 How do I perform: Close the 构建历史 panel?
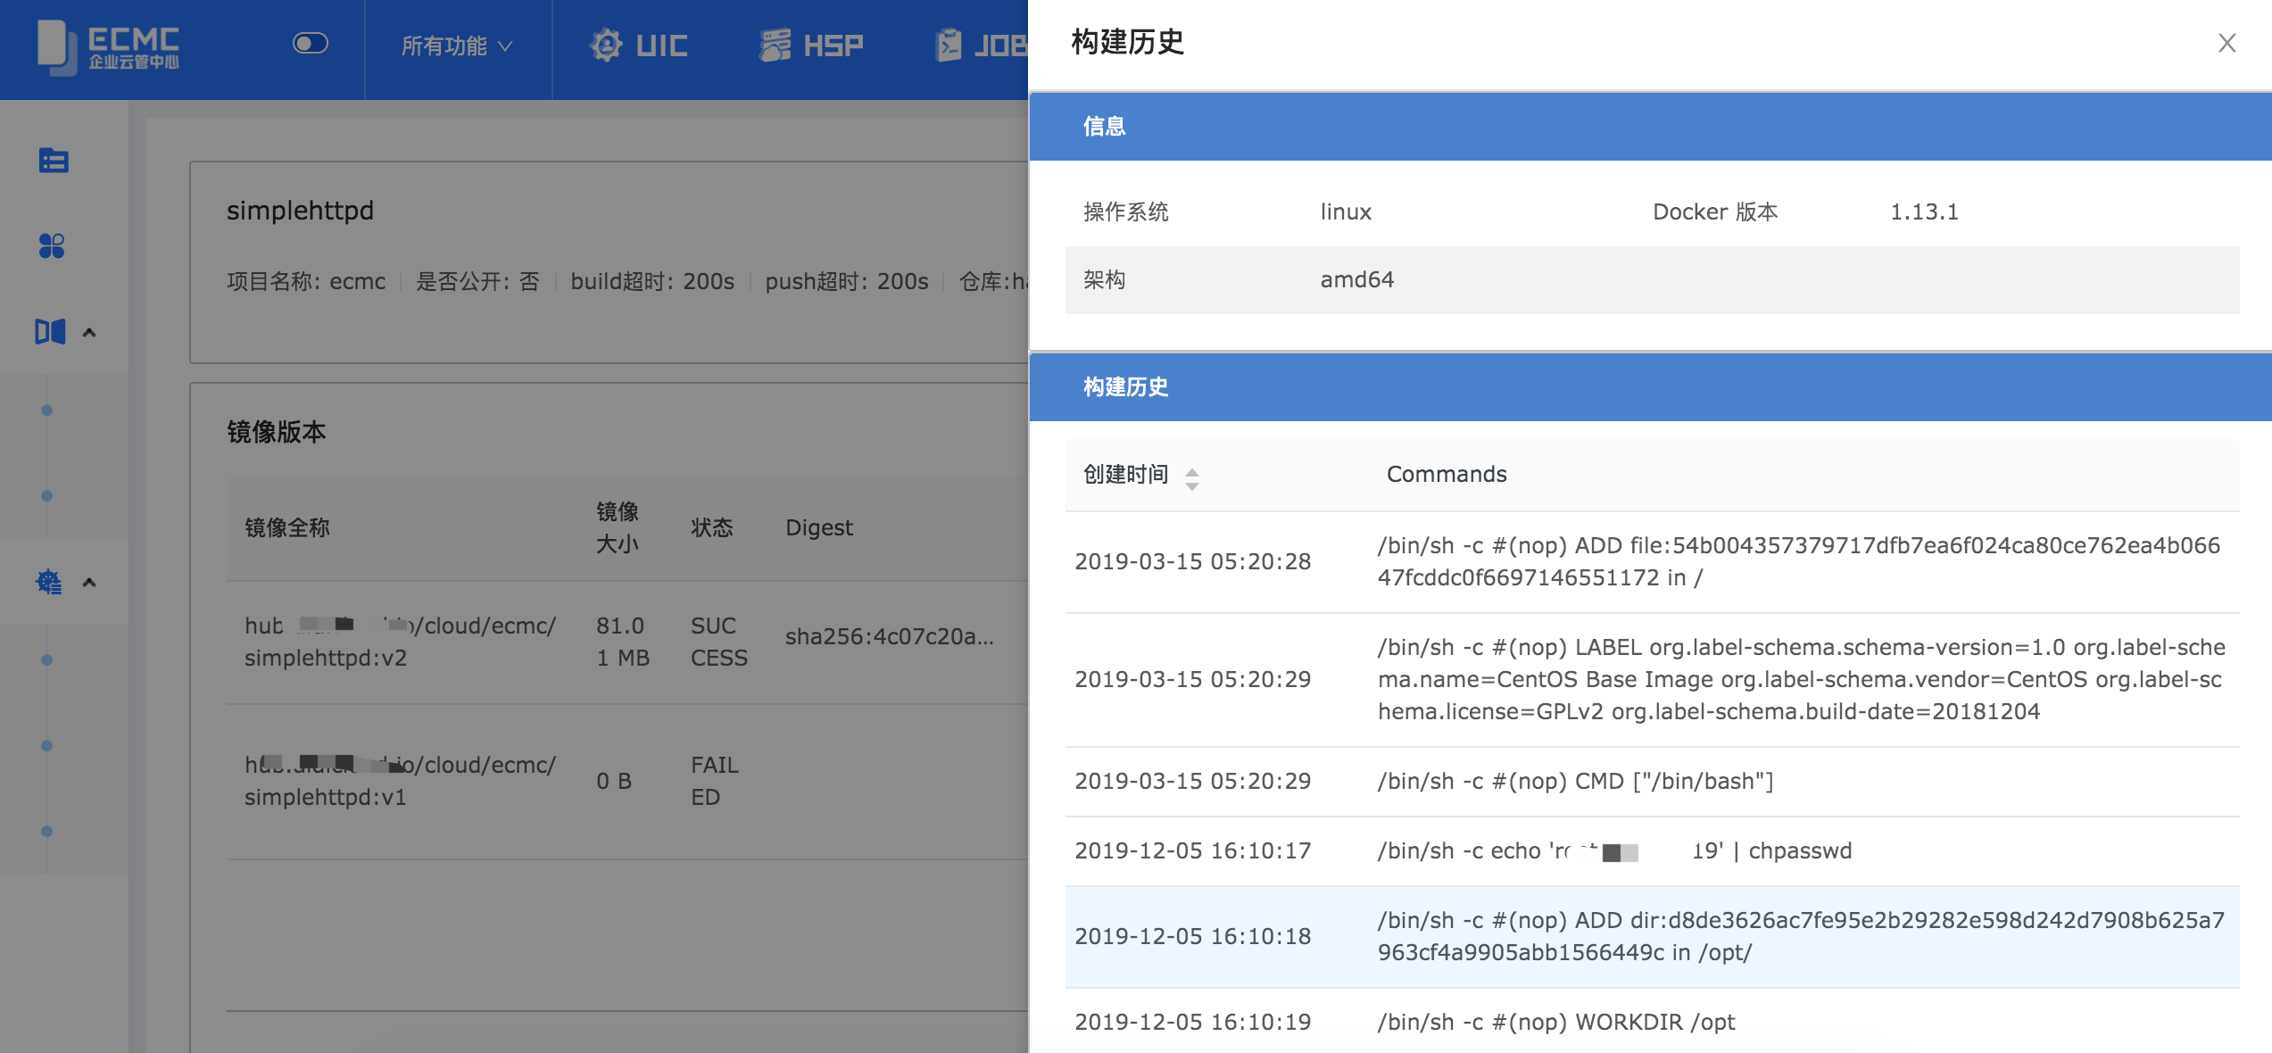pos(2226,43)
